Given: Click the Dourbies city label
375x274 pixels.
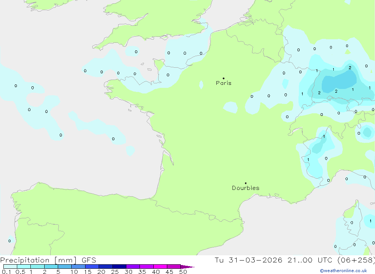Looking at the screenshot, I should tap(246, 188).
